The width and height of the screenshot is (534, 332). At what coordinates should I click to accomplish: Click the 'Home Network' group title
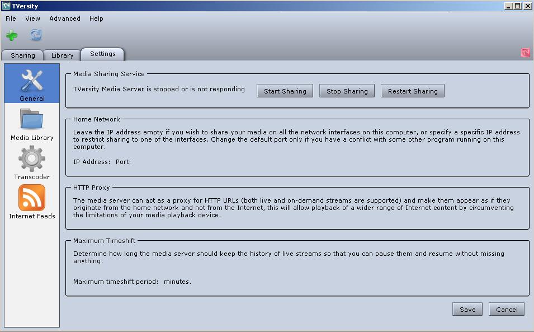pyautogui.click(x=96, y=119)
